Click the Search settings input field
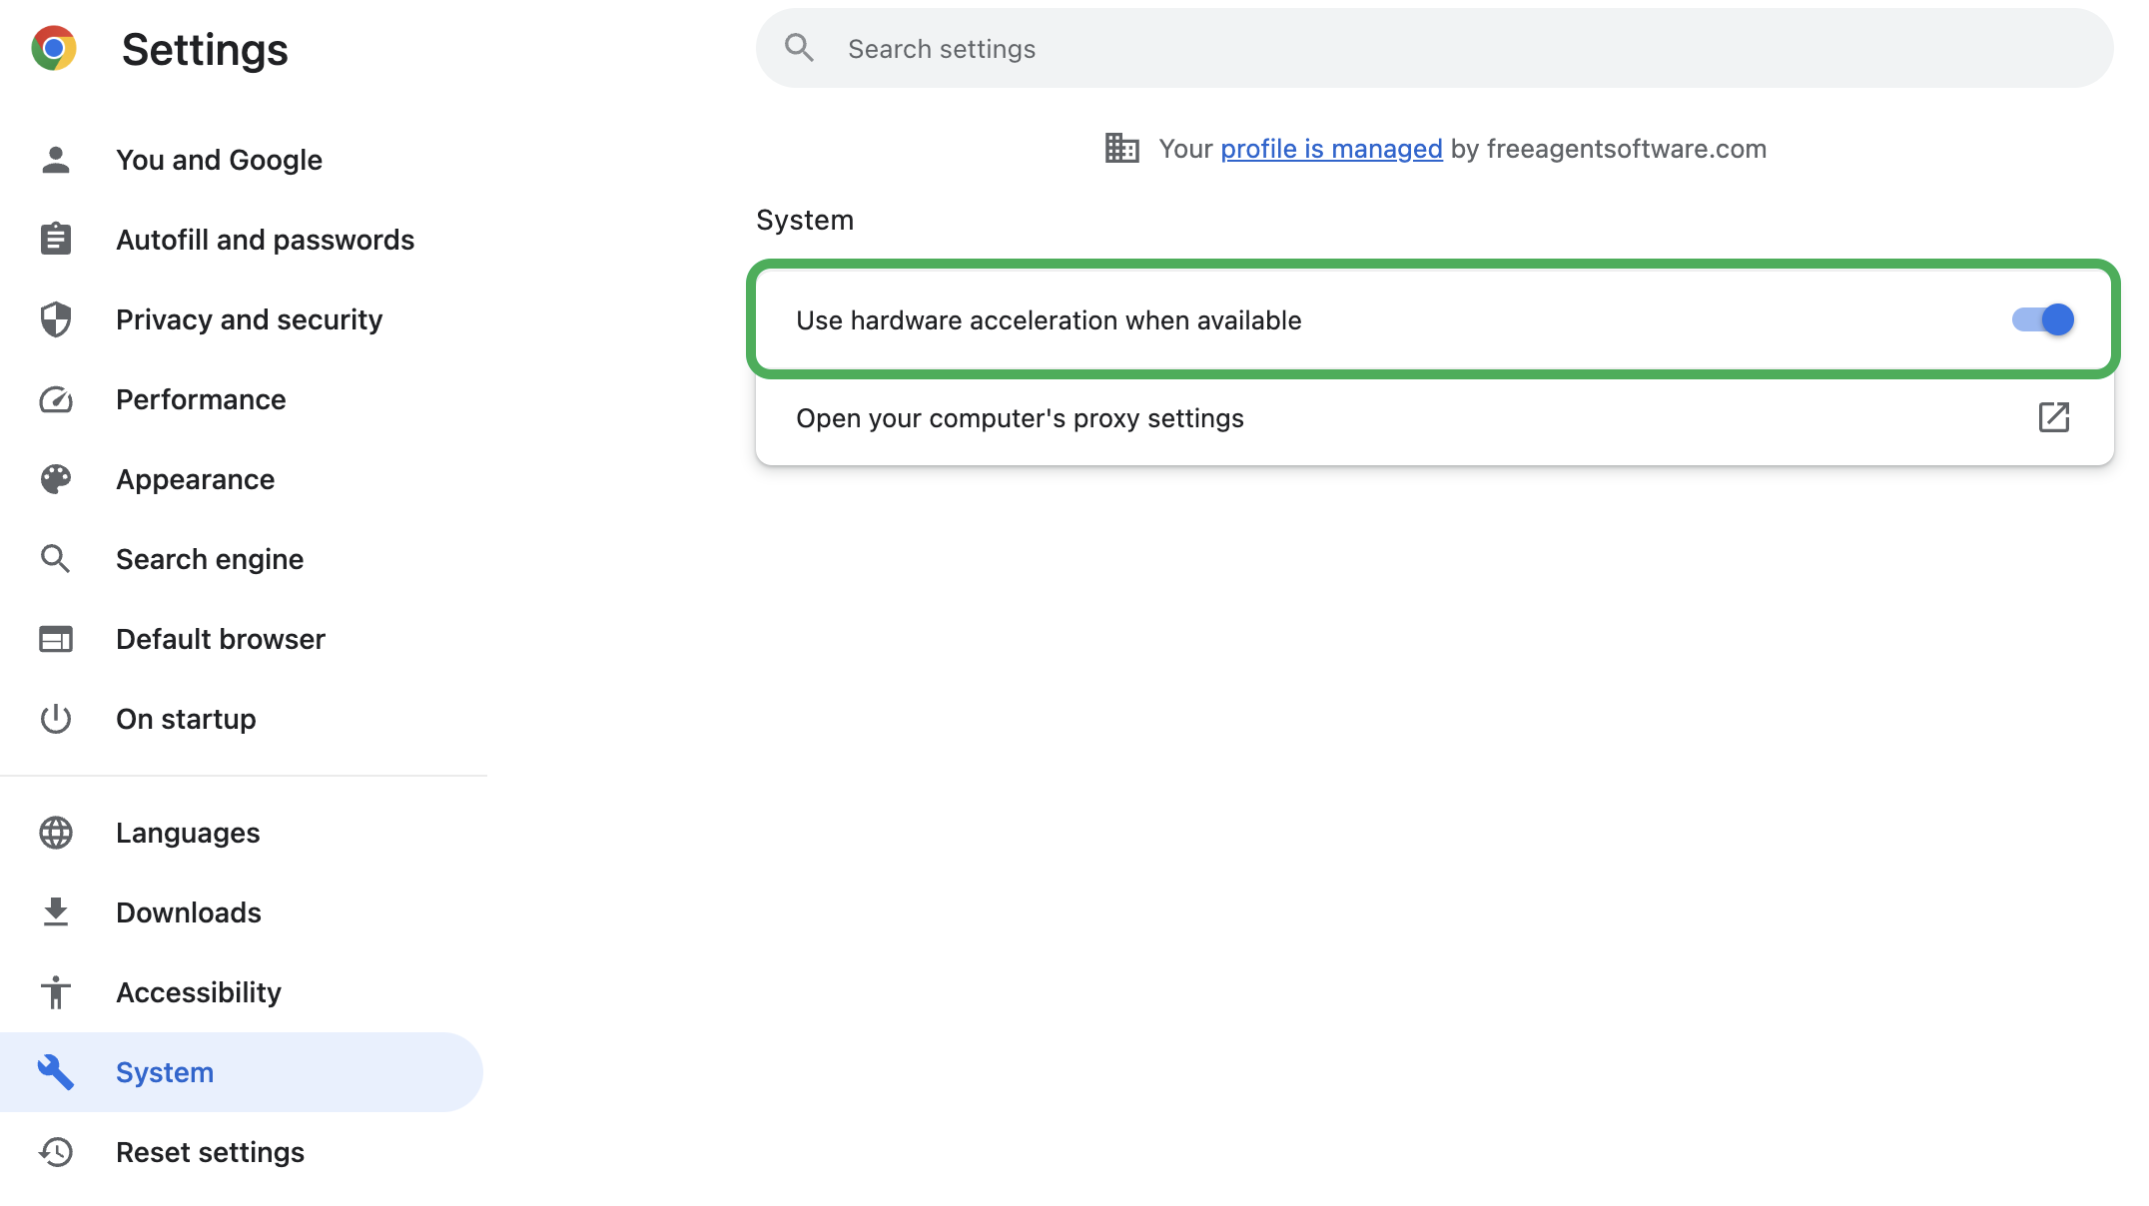 [x=1434, y=48]
